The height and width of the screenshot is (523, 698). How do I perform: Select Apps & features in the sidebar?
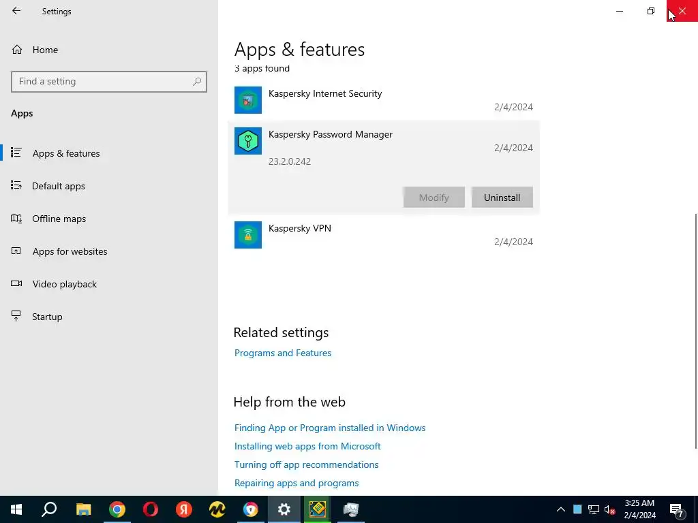66,153
